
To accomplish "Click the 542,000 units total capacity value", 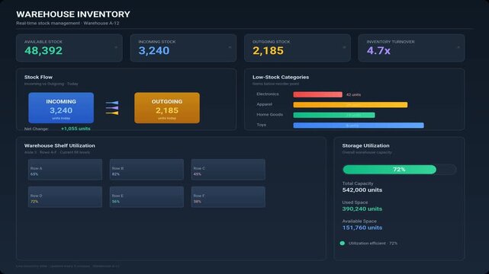I will point(362,190).
